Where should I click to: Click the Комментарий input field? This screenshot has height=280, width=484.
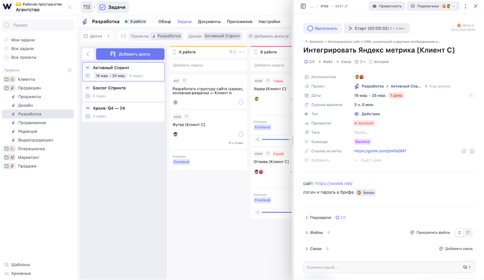(x=381, y=267)
